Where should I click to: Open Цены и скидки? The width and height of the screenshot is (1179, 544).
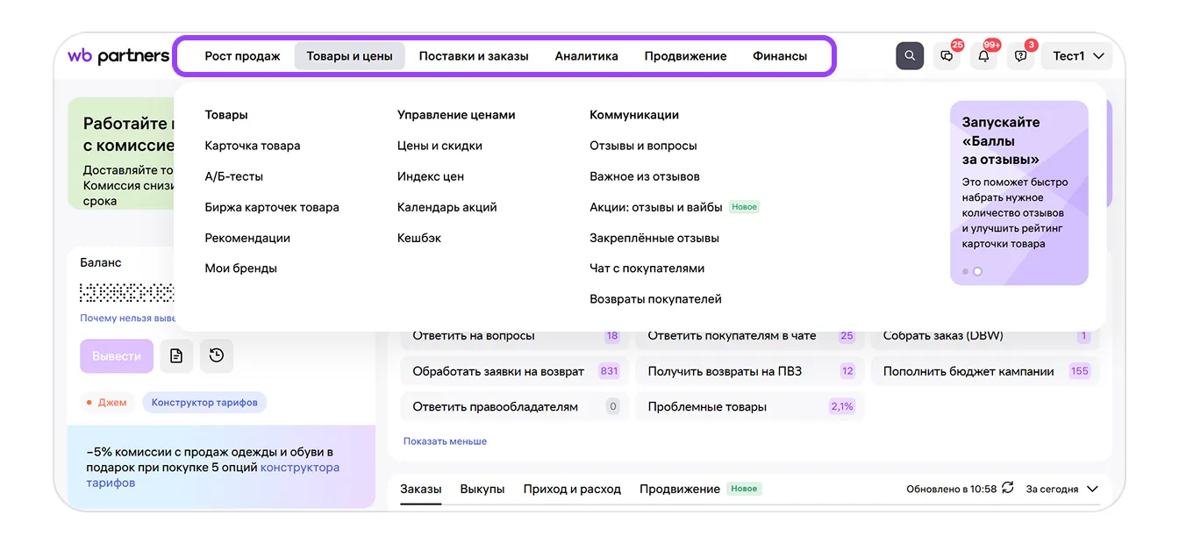pyautogui.click(x=439, y=146)
